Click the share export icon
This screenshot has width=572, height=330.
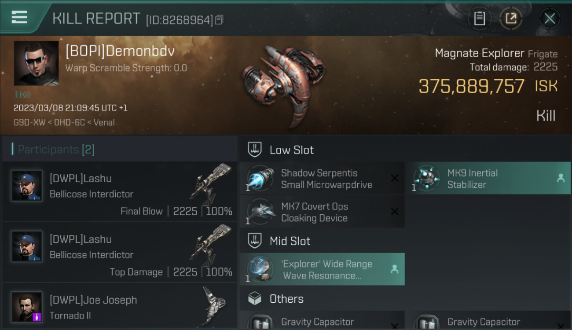[510, 18]
